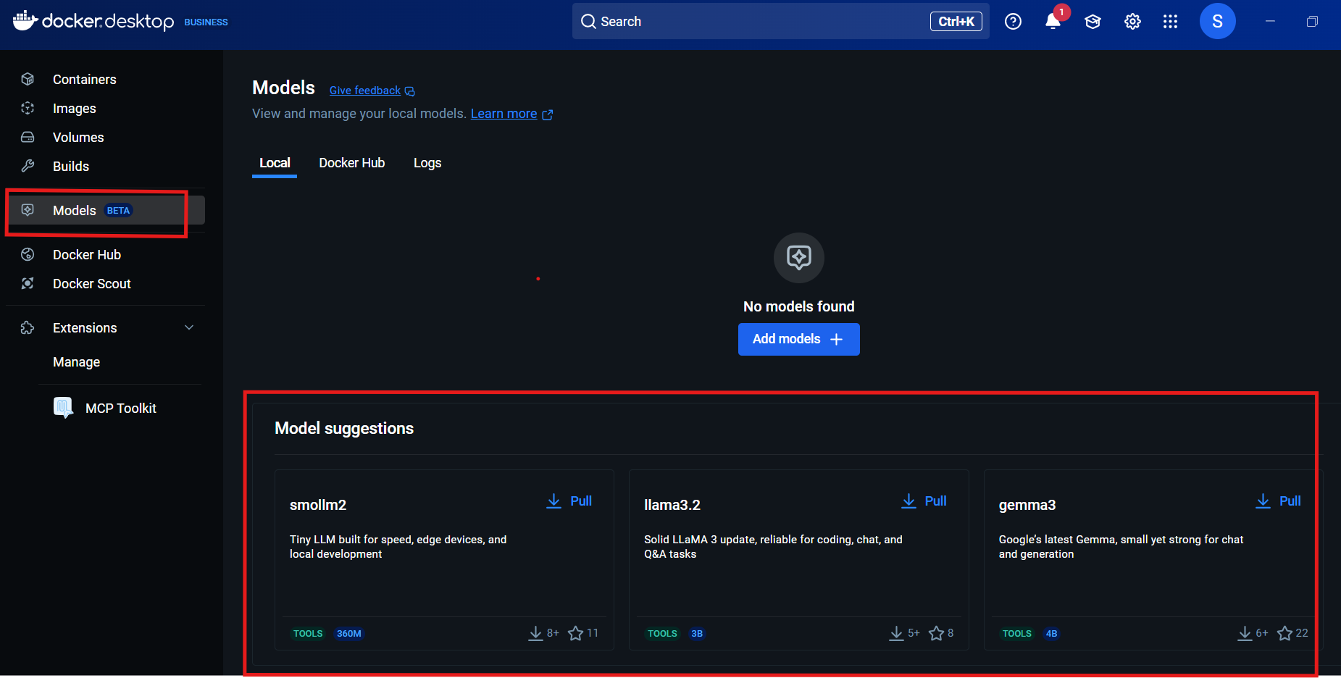Pull the smollm2 model
1341x678 pixels.
click(569, 501)
